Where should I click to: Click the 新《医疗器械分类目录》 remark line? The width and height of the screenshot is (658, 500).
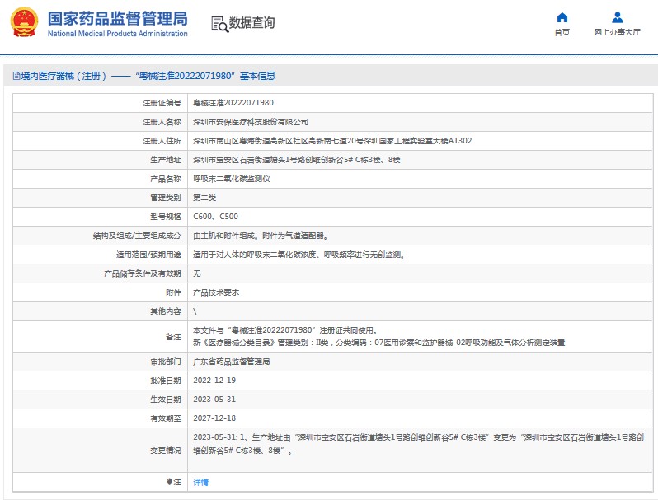click(379, 343)
